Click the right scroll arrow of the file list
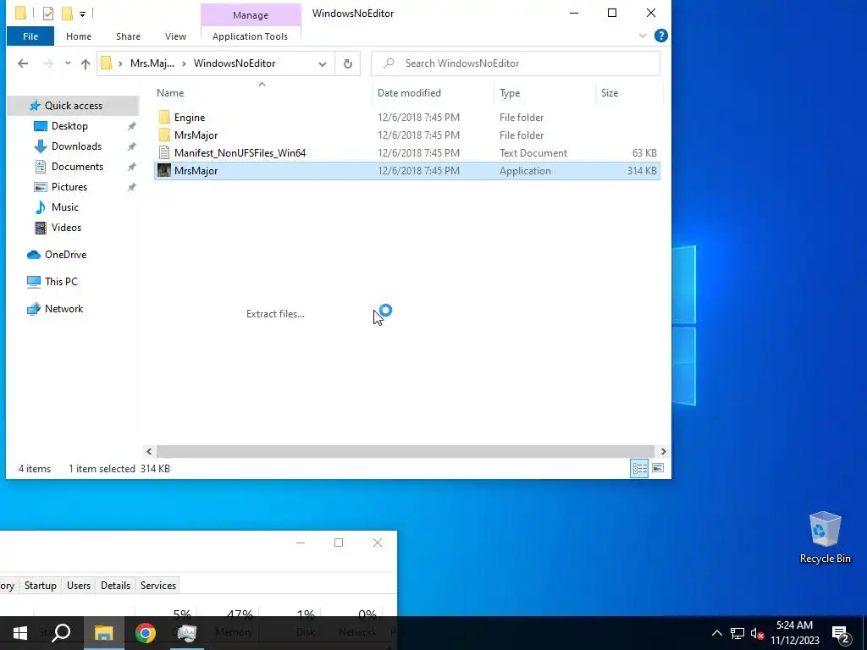Image resolution: width=867 pixels, height=650 pixels. (663, 452)
